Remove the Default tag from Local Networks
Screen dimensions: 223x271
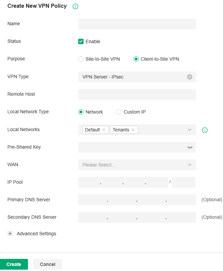[x=103, y=129]
